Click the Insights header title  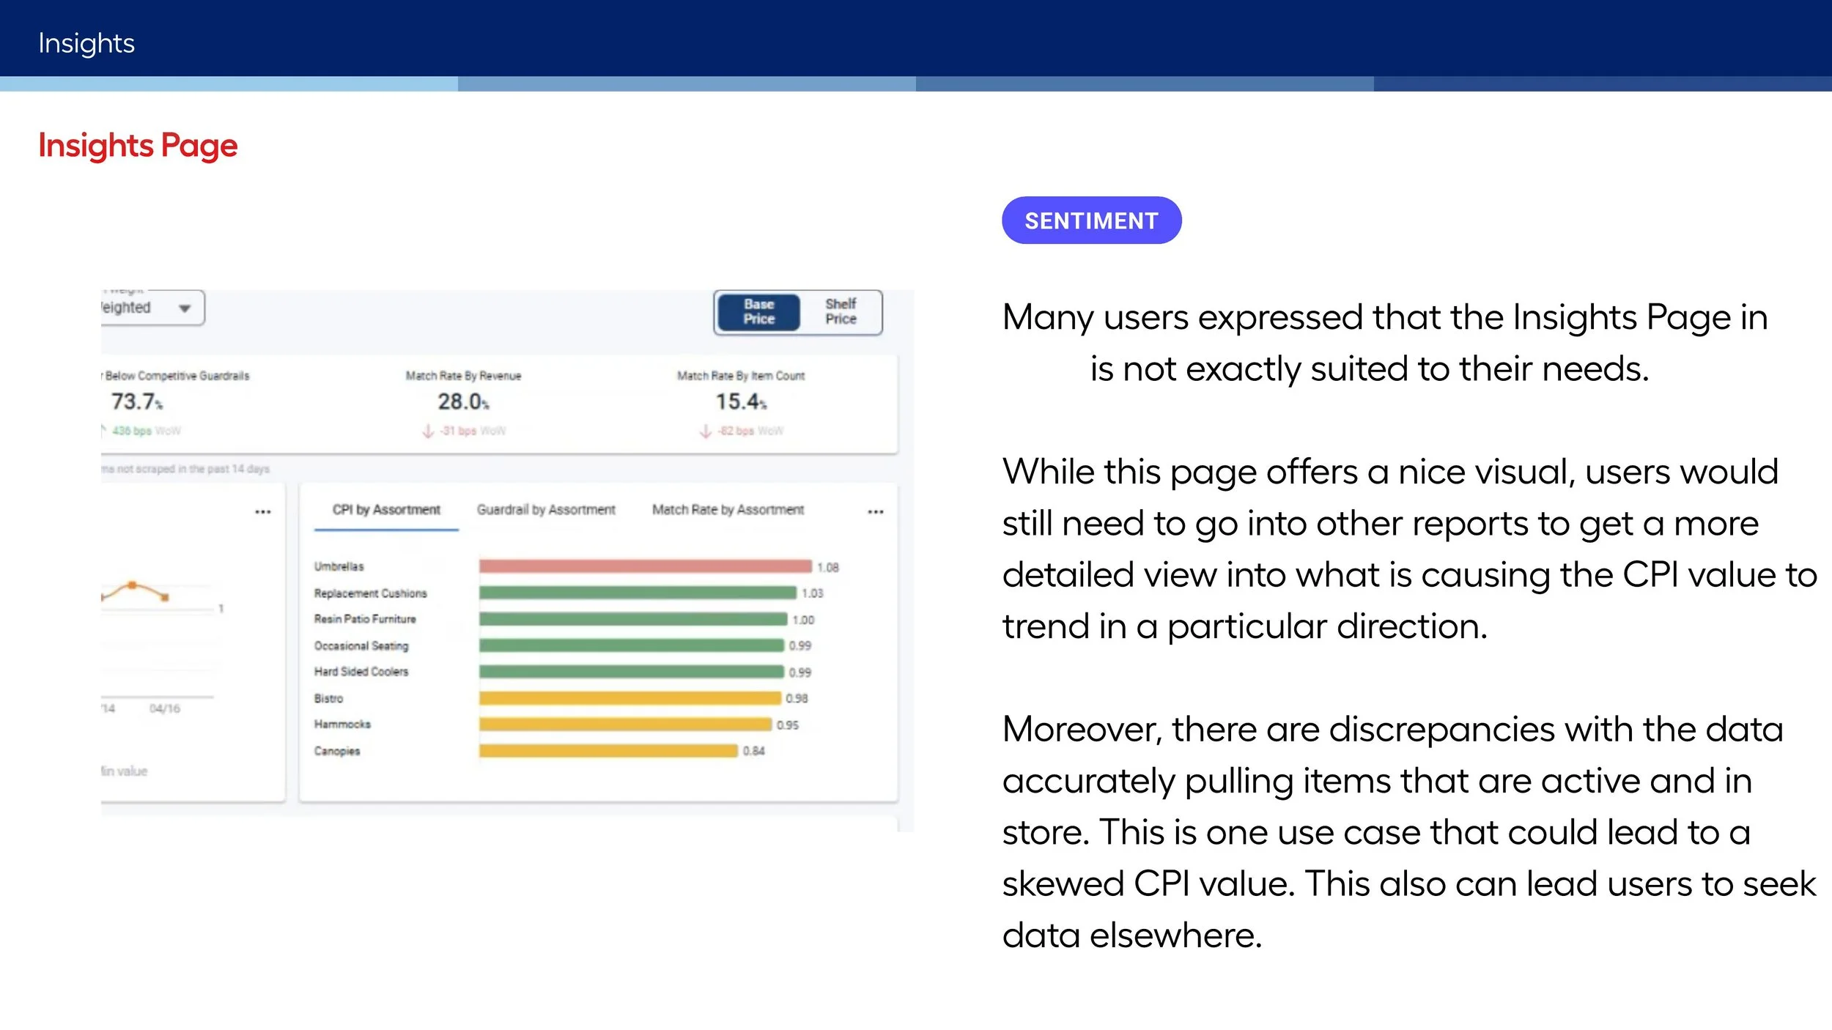(x=86, y=43)
